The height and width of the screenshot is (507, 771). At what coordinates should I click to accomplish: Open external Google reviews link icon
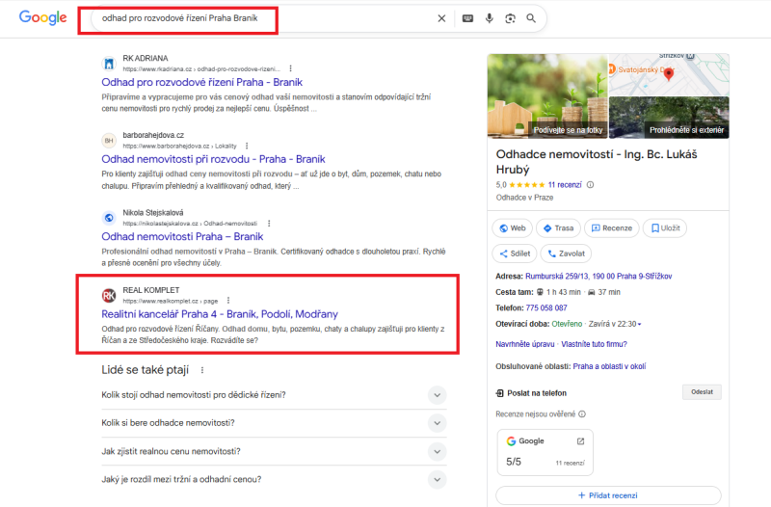coord(580,441)
